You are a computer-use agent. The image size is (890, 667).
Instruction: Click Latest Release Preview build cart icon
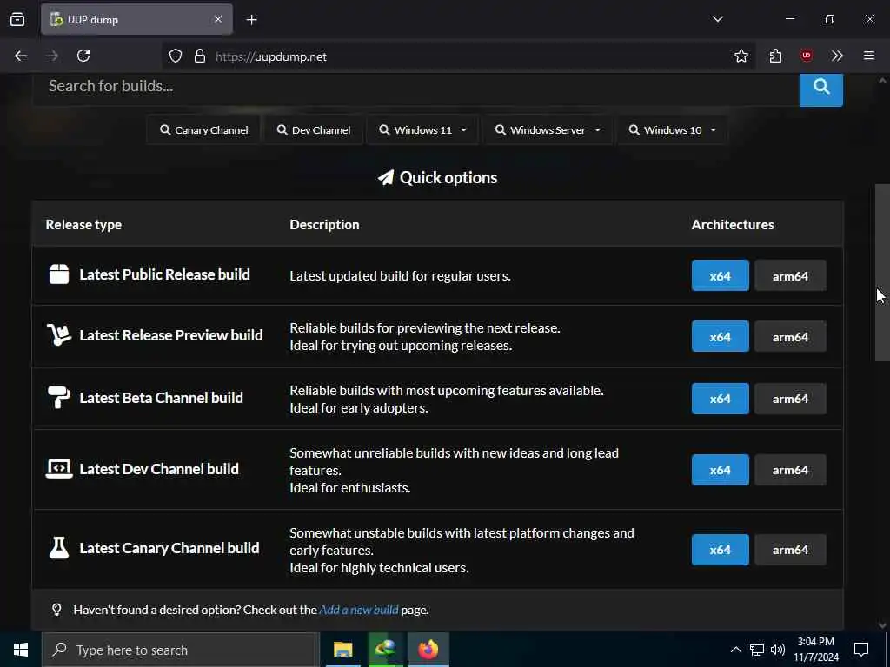pos(59,335)
